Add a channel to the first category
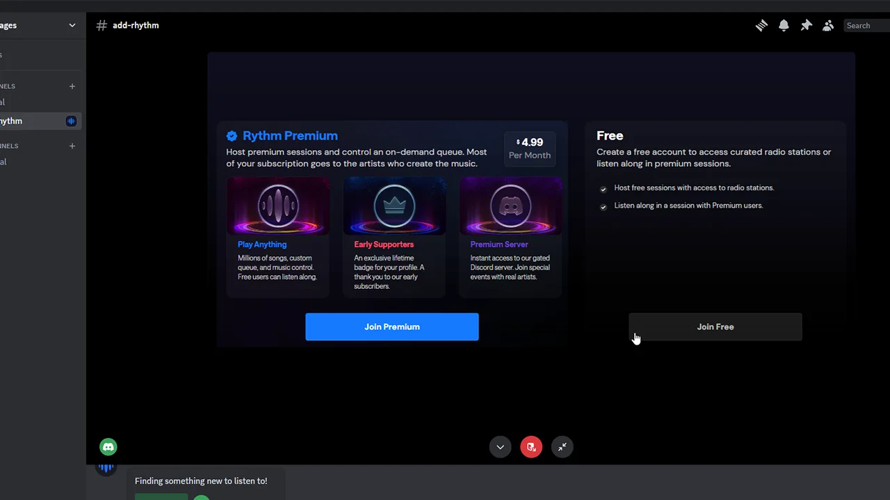890x500 pixels. (x=72, y=86)
